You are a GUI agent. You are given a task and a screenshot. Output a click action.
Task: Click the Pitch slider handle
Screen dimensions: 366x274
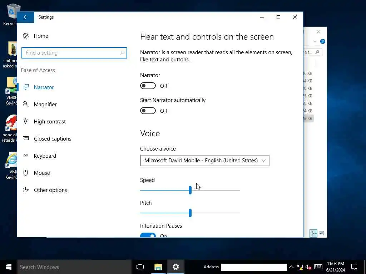[x=190, y=213]
